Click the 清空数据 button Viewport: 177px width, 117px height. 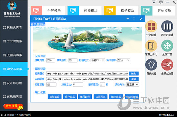point(116,97)
